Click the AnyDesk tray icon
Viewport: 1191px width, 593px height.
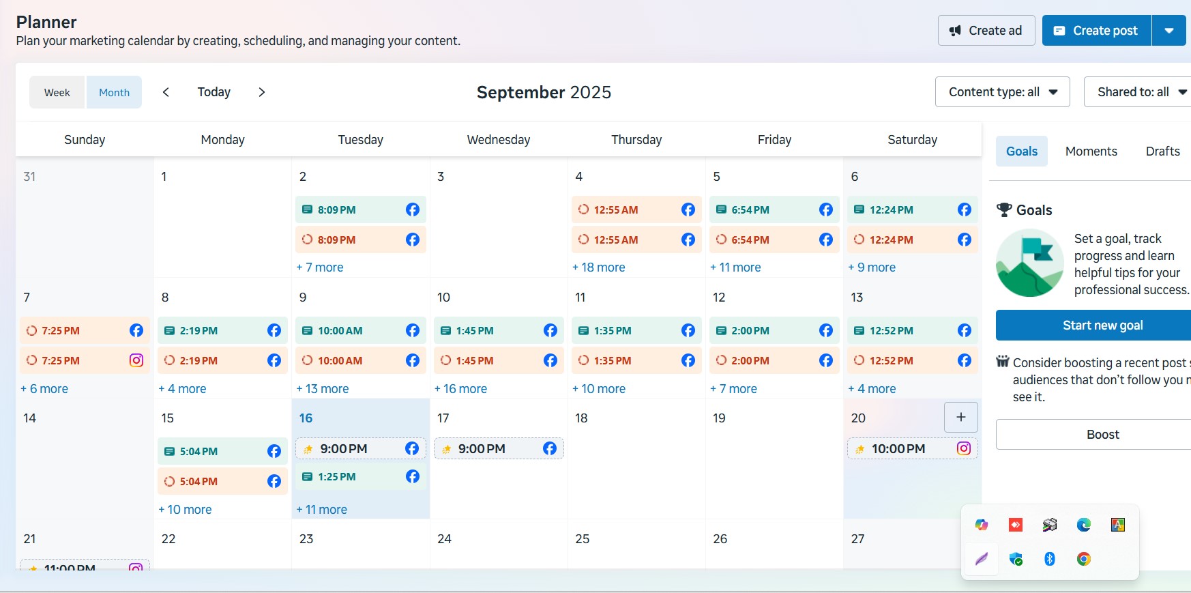[x=1015, y=525]
